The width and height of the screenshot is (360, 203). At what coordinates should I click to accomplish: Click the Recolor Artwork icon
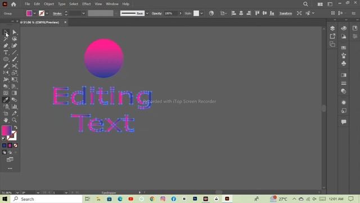(211, 14)
